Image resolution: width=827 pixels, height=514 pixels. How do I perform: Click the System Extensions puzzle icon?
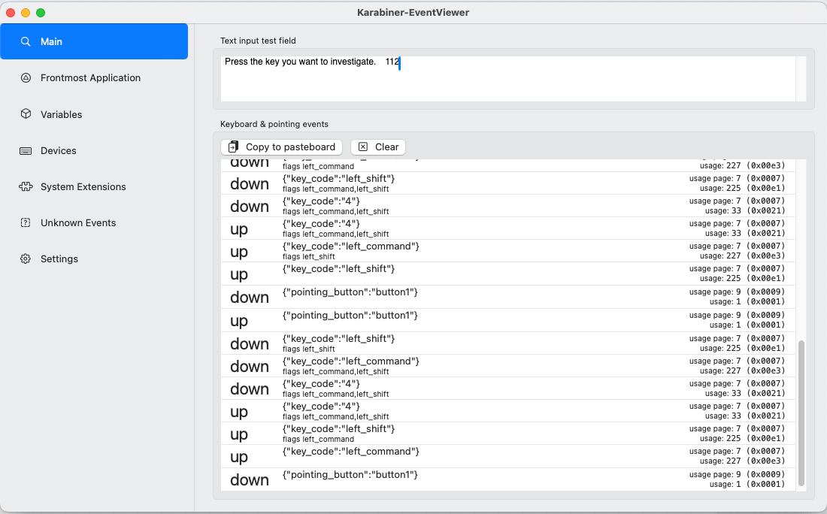pos(26,186)
